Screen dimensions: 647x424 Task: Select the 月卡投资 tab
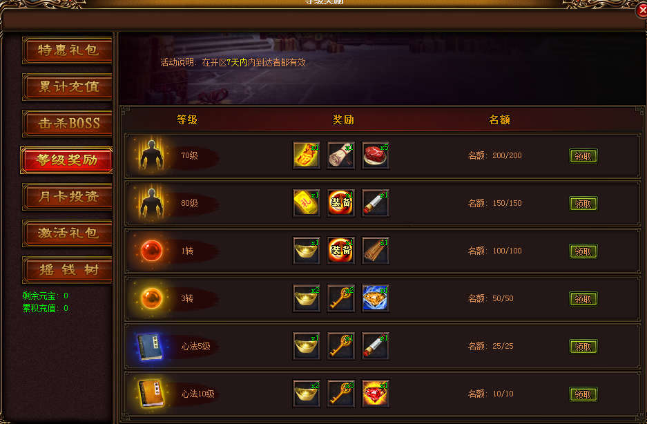click(67, 197)
